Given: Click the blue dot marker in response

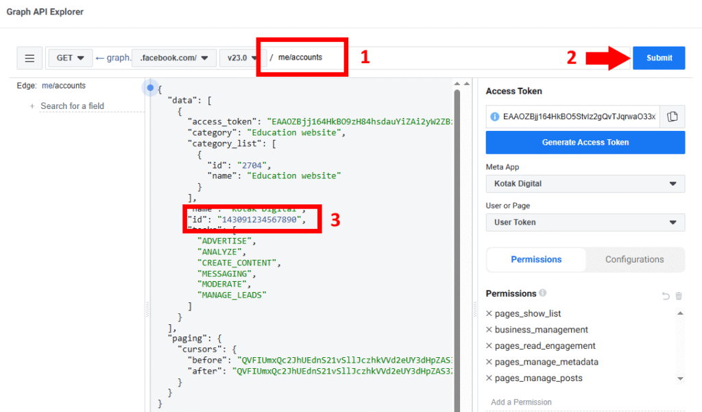Looking at the screenshot, I should [x=150, y=88].
